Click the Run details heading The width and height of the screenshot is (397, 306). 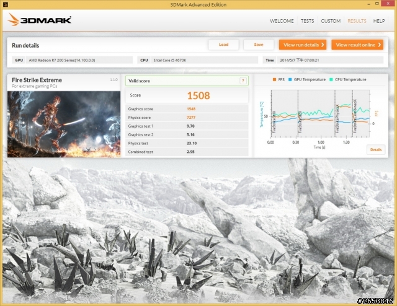pyautogui.click(x=25, y=45)
